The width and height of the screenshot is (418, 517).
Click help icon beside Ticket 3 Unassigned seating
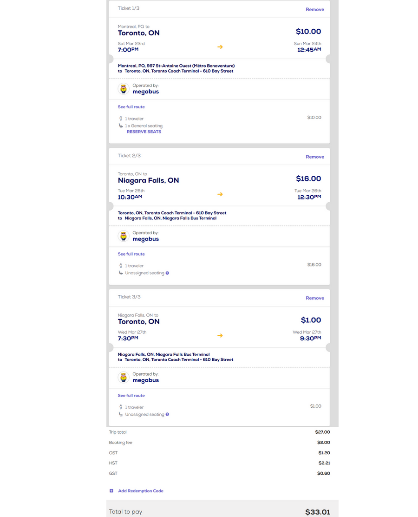click(x=167, y=414)
